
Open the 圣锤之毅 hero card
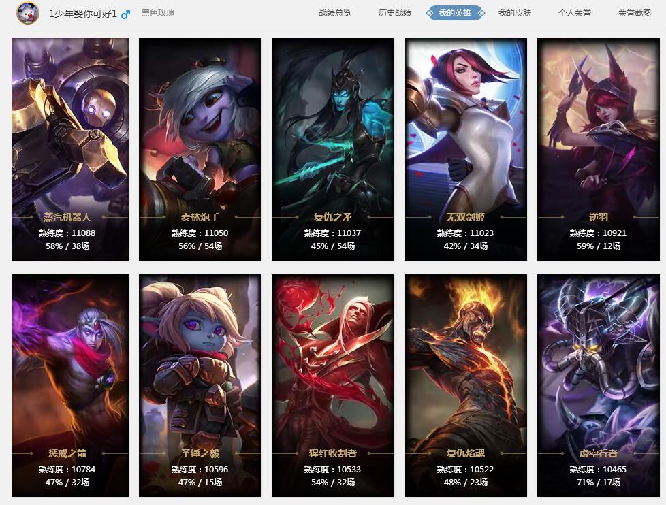(x=200, y=385)
